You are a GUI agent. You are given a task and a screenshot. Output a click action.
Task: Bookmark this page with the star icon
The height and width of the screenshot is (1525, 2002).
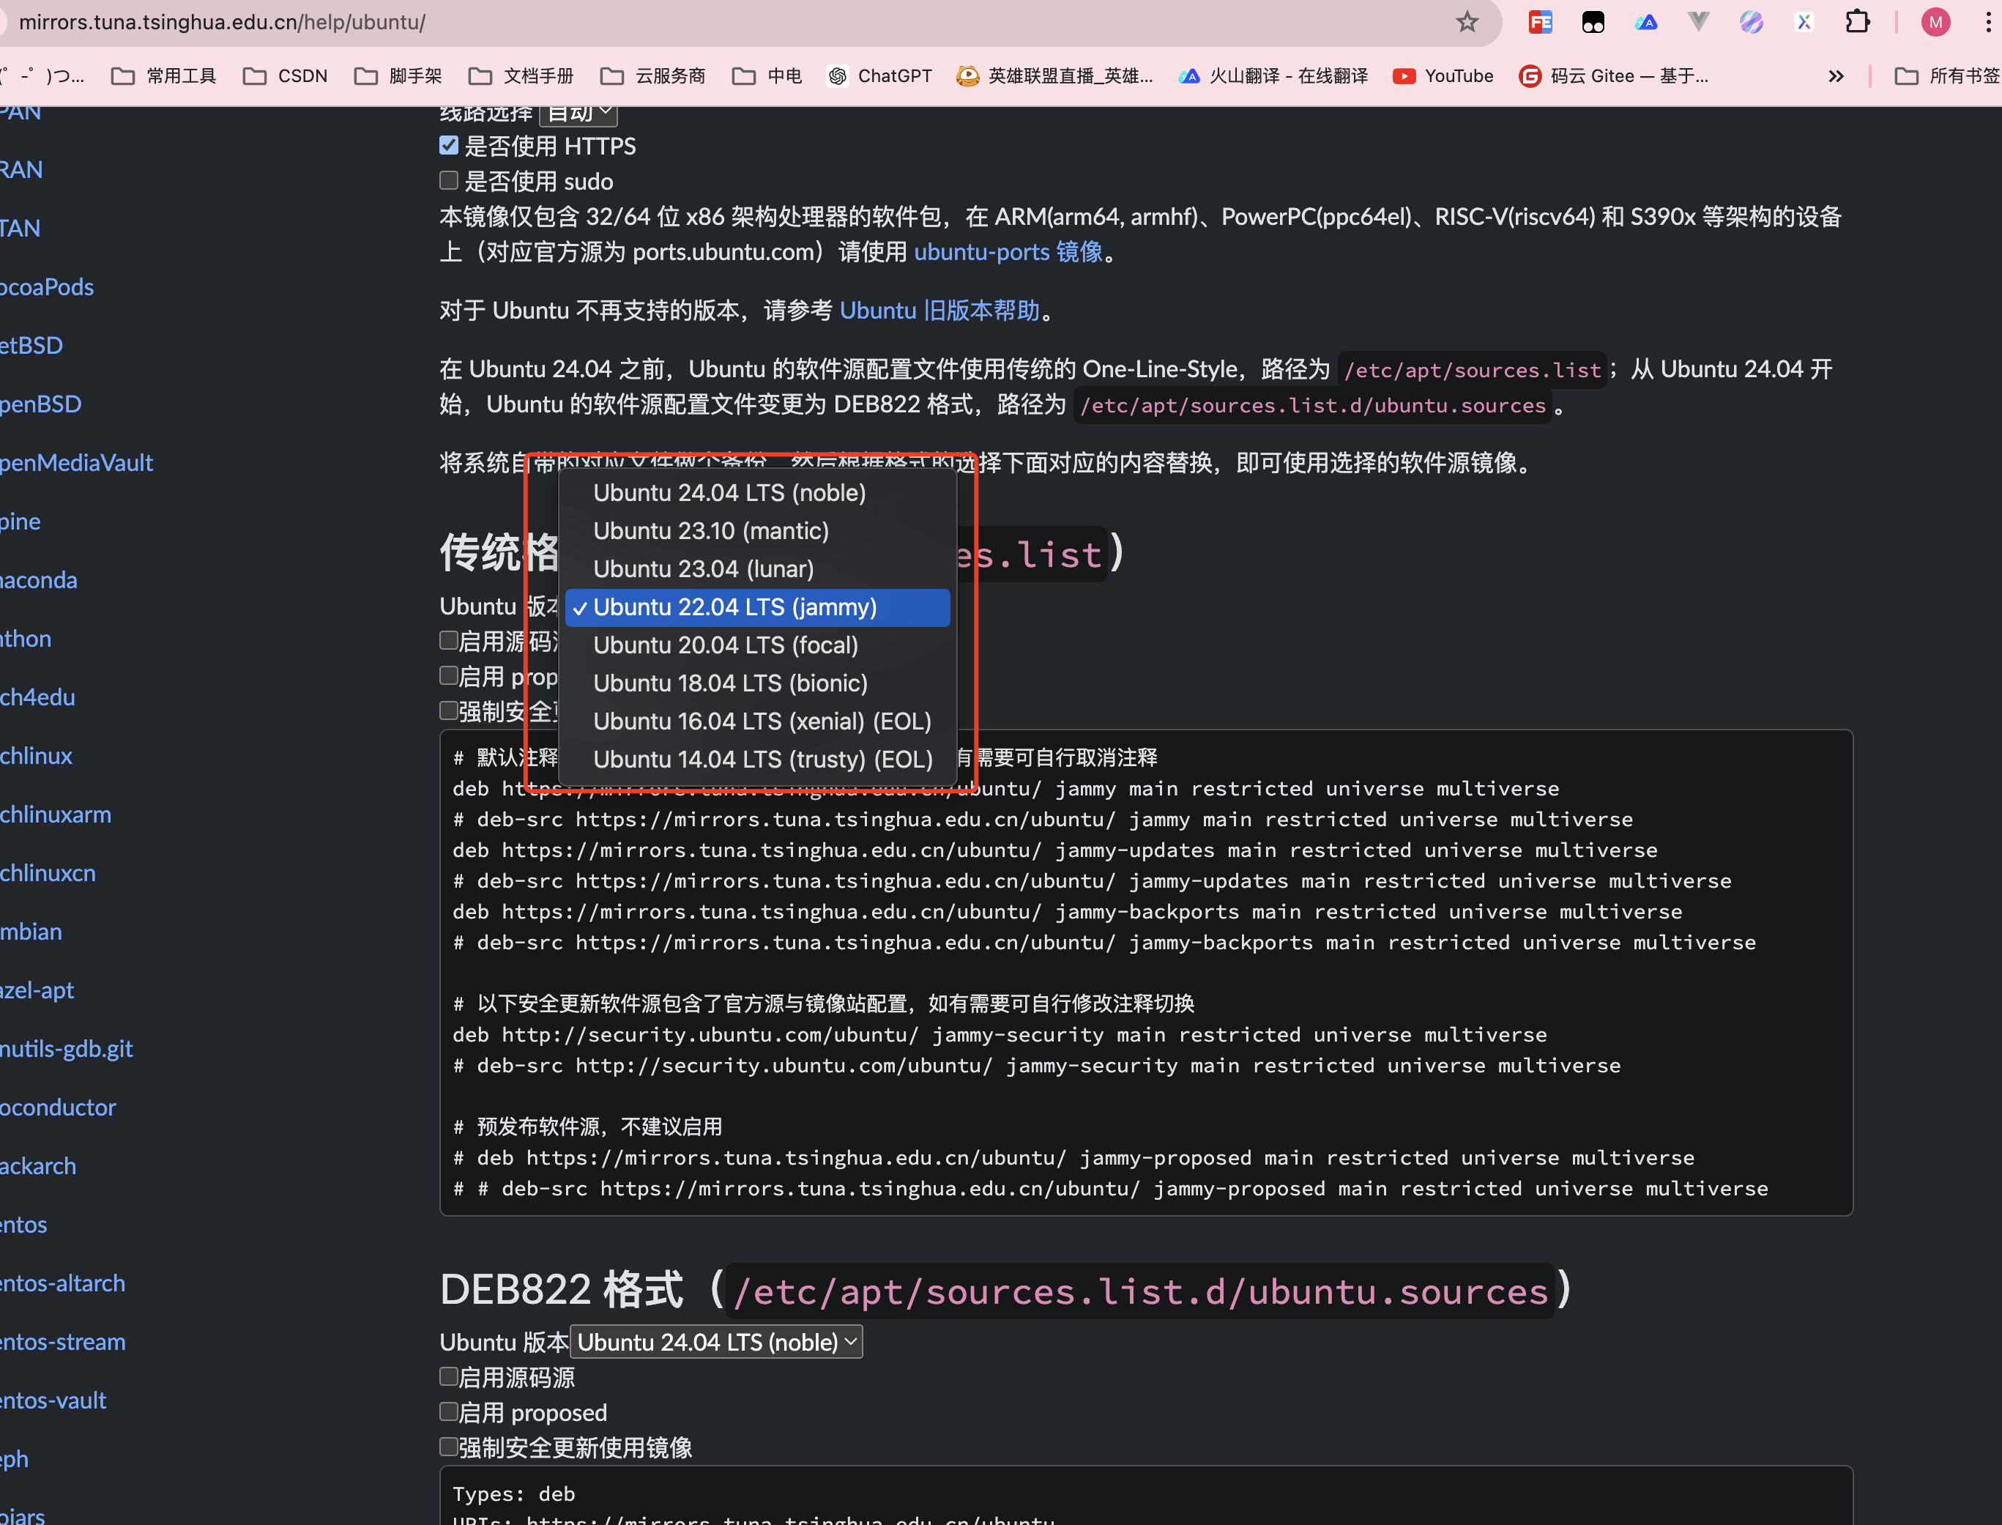pos(1467,22)
